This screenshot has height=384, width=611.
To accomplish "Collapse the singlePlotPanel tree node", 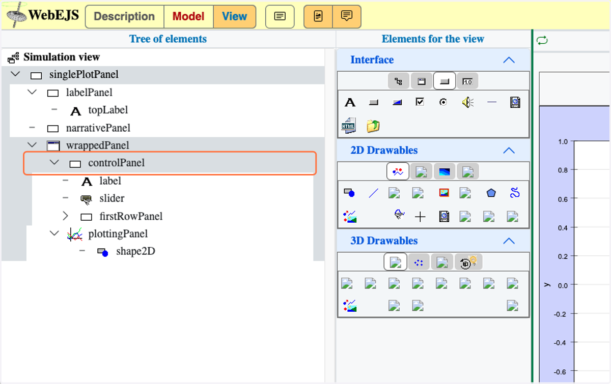I will coord(15,74).
